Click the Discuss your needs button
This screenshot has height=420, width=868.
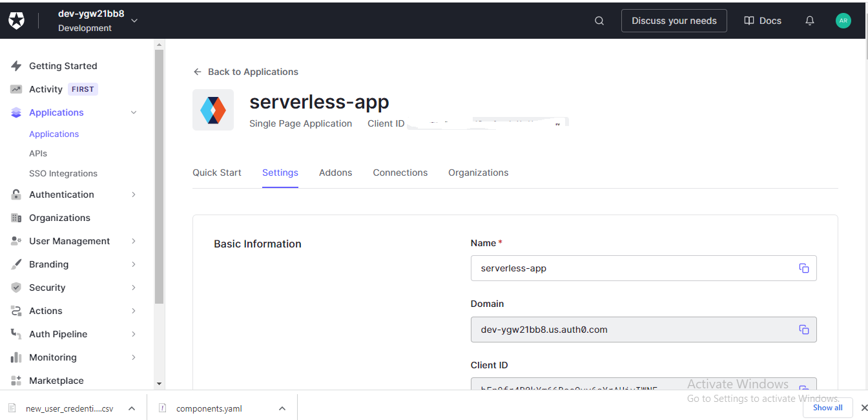[x=674, y=21]
